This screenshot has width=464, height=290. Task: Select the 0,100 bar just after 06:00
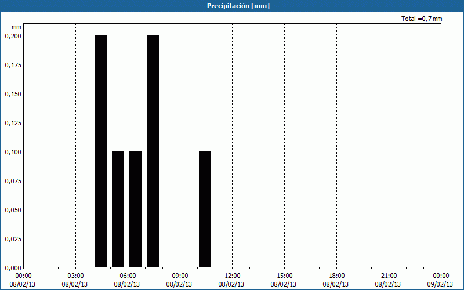click(136, 209)
